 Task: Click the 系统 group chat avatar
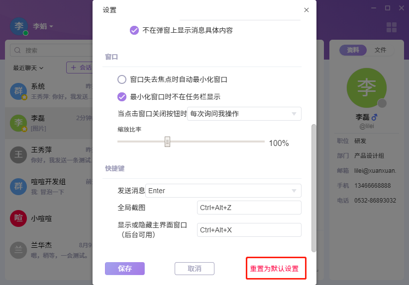[x=19, y=91]
